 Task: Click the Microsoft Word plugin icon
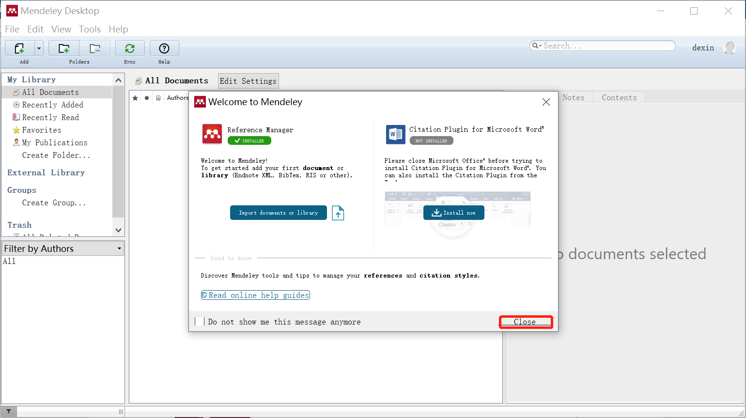pos(395,134)
